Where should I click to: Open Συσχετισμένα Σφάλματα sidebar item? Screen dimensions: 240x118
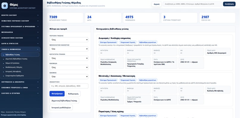[x=20, y=76]
